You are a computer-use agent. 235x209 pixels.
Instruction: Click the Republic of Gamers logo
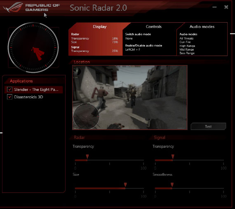(32, 7)
